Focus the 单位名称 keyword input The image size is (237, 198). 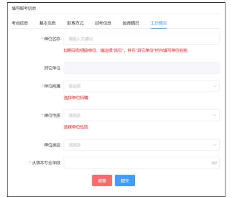tap(141, 39)
